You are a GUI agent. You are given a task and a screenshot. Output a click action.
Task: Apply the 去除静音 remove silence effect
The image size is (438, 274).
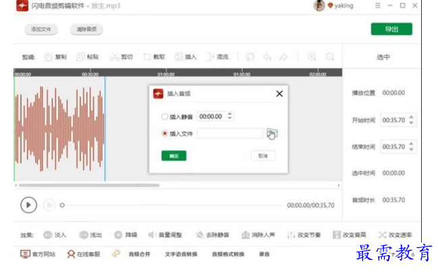[x=213, y=235]
